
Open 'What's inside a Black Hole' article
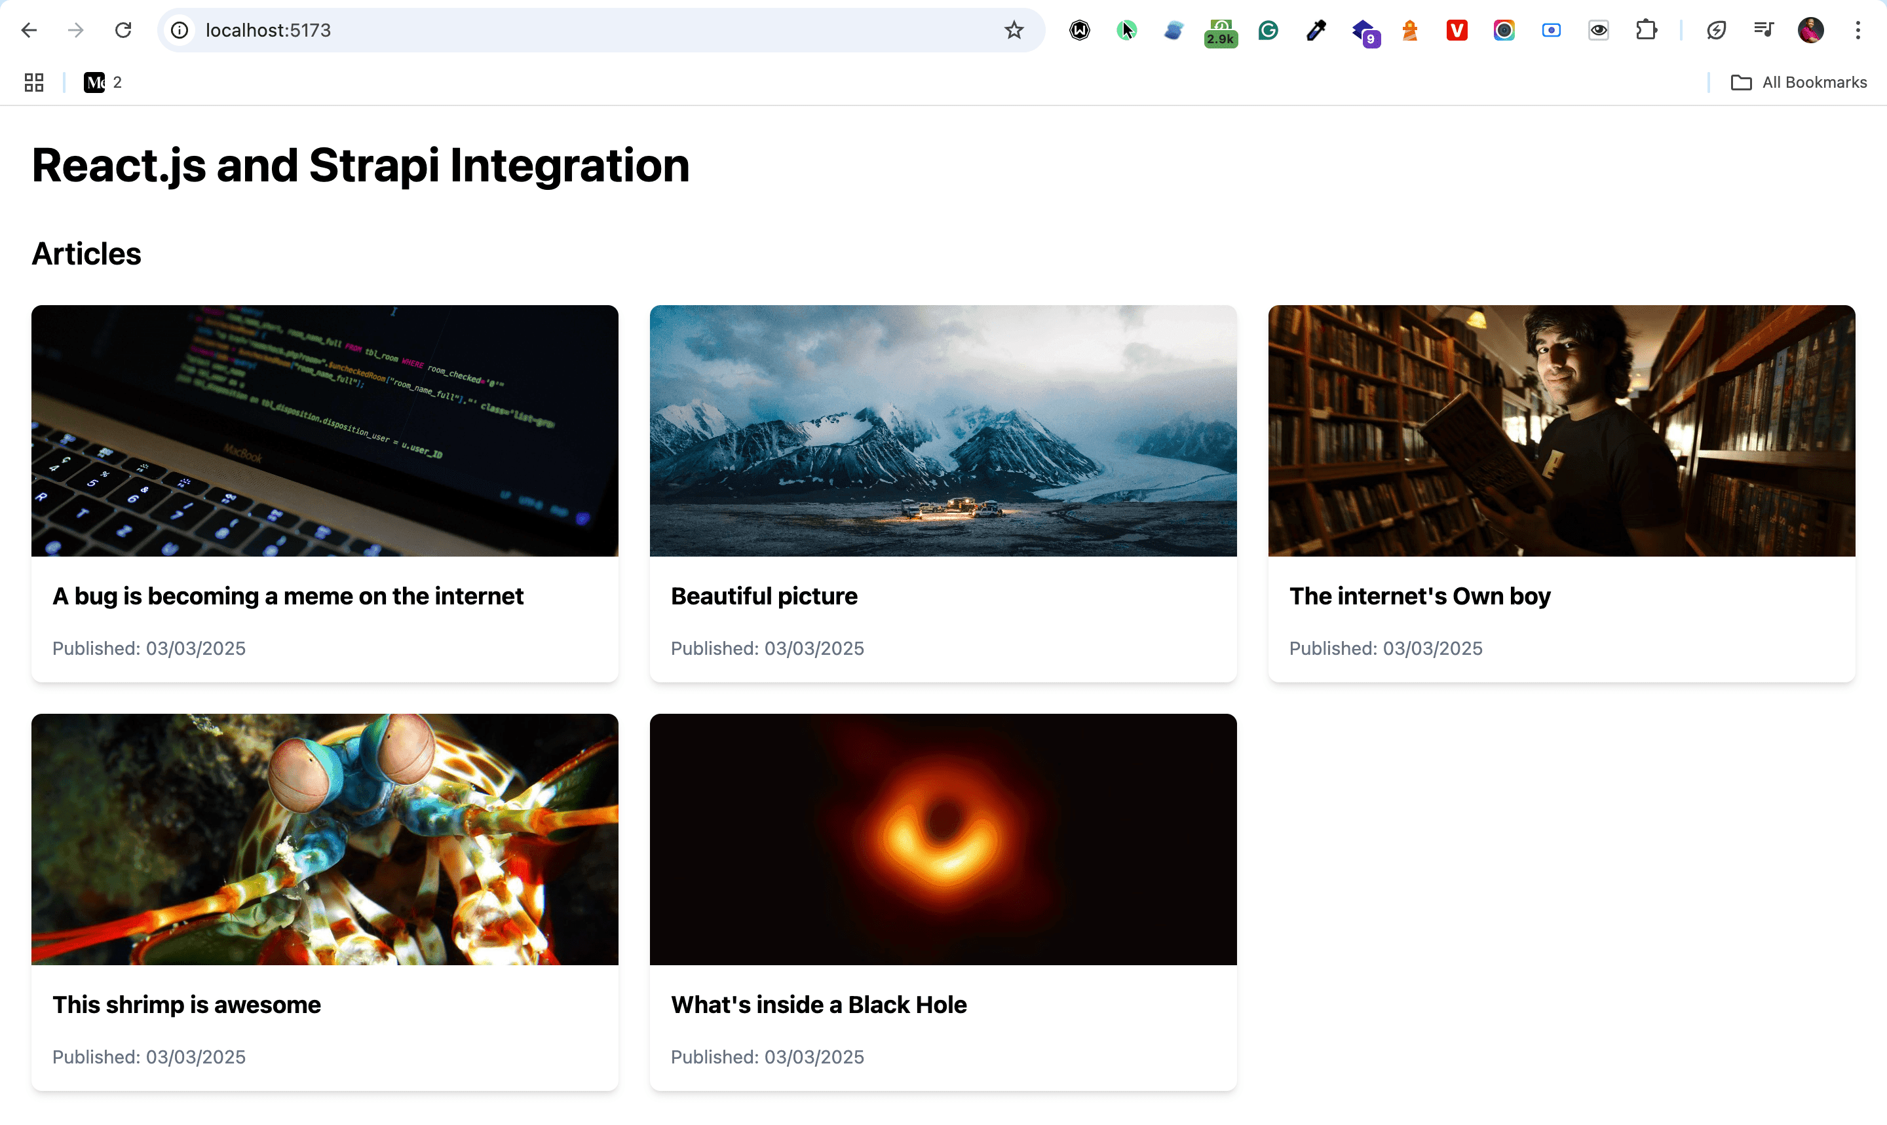[x=818, y=1005]
